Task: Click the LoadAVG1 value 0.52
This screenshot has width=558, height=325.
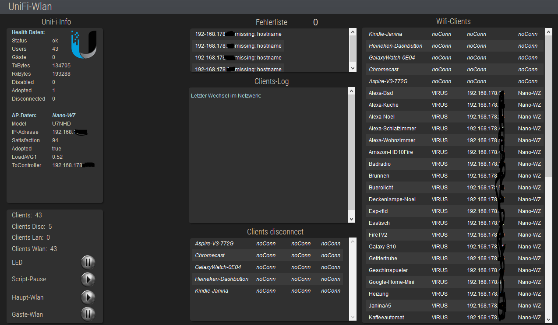Action: click(x=57, y=157)
